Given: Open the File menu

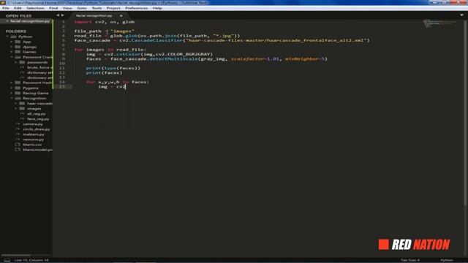Looking at the screenshot, I should (x=5, y=8).
